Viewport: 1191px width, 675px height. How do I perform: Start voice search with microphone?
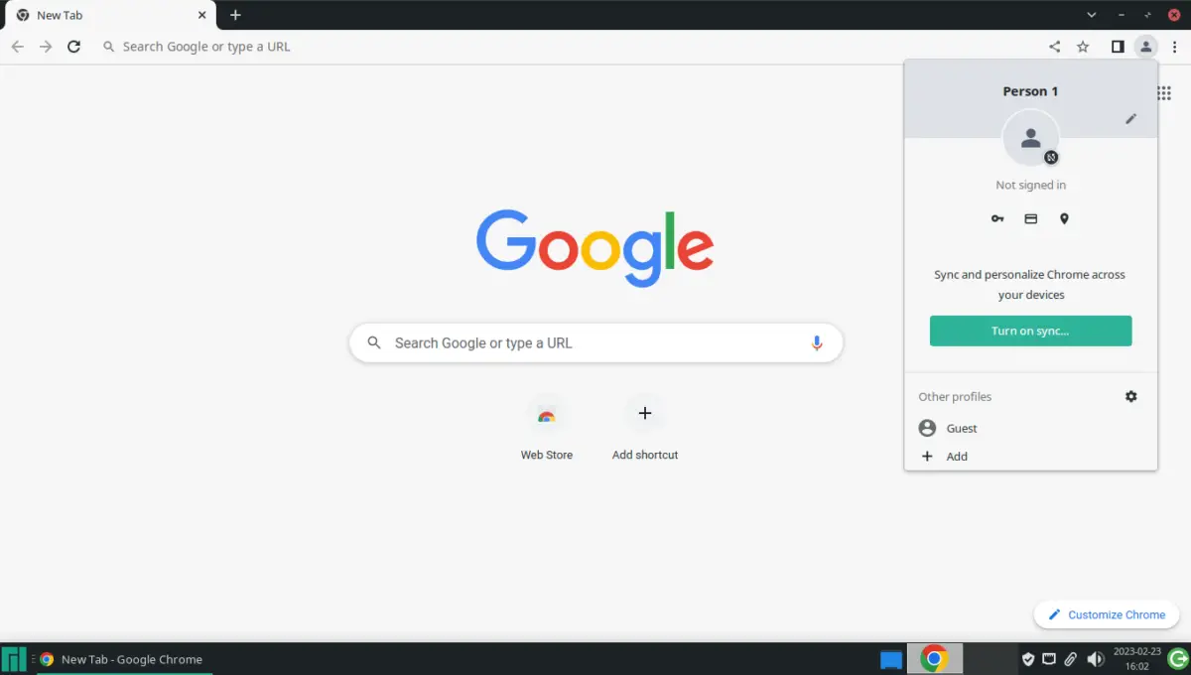coord(817,342)
